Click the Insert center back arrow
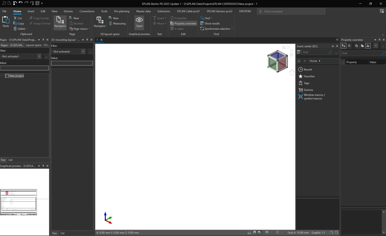This screenshot has height=236, width=386. click(305, 61)
